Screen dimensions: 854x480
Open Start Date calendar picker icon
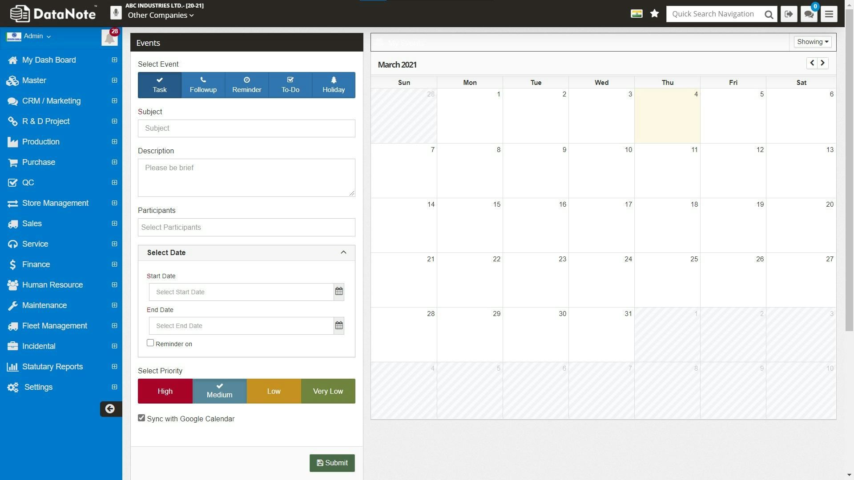339,292
